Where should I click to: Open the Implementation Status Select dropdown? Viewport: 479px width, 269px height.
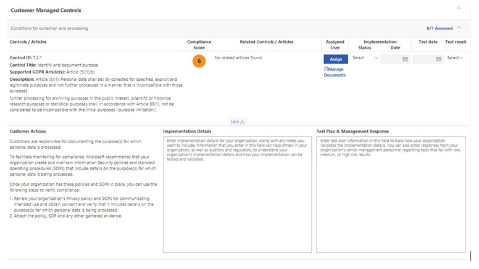click(x=365, y=58)
